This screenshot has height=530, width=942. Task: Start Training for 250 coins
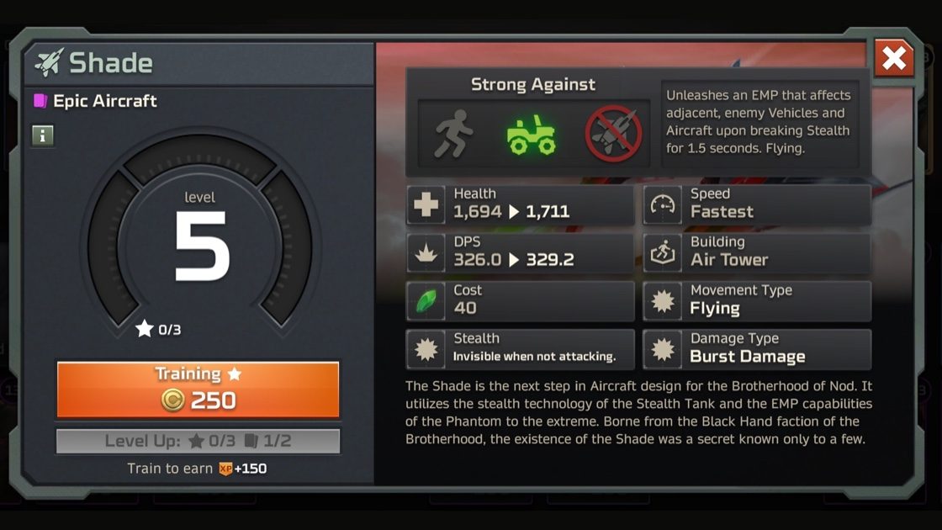pyautogui.click(x=198, y=390)
